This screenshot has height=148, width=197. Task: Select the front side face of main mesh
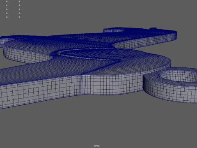coord(69,88)
